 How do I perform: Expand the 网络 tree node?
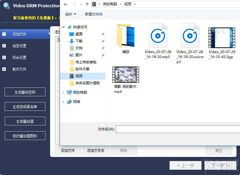point(64,101)
